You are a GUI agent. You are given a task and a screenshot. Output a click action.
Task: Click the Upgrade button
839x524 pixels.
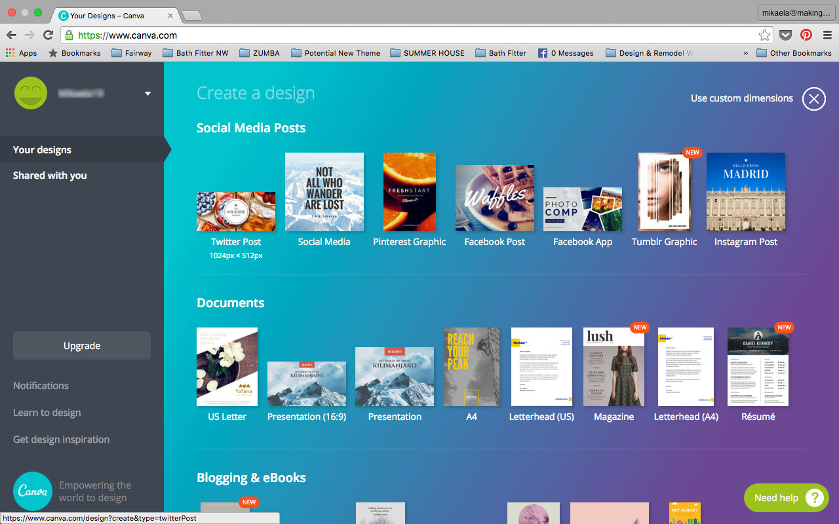click(82, 346)
